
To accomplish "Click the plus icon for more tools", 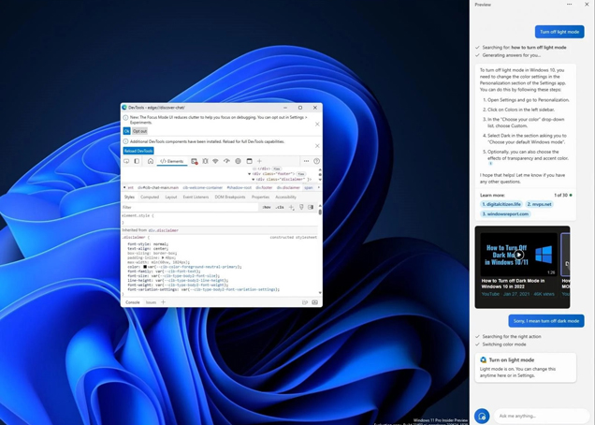I will click(259, 161).
